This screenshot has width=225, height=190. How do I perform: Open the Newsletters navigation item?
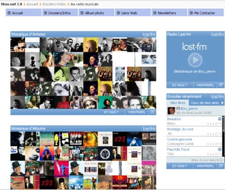pyautogui.click(x=169, y=13)
